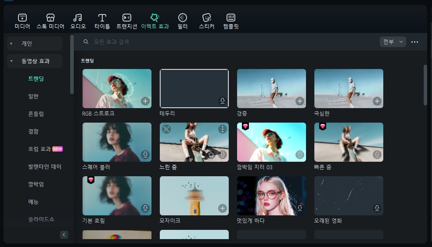The width and height of the screenshot is (432, 247).
Task: Expand the 개인 category
Action: click(x=35, y=44)
